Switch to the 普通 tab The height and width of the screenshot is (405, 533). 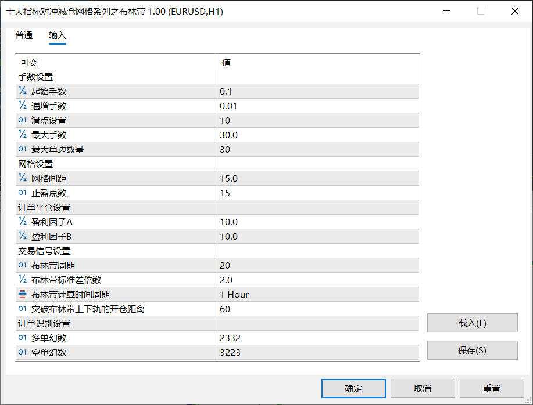pyautogui.click(x=24, y=35)
